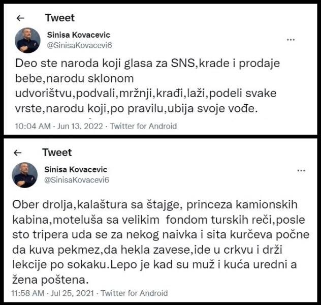Click the back arrow in the June 2022 tweet
The image size is (321, 305).
point(20,18)
